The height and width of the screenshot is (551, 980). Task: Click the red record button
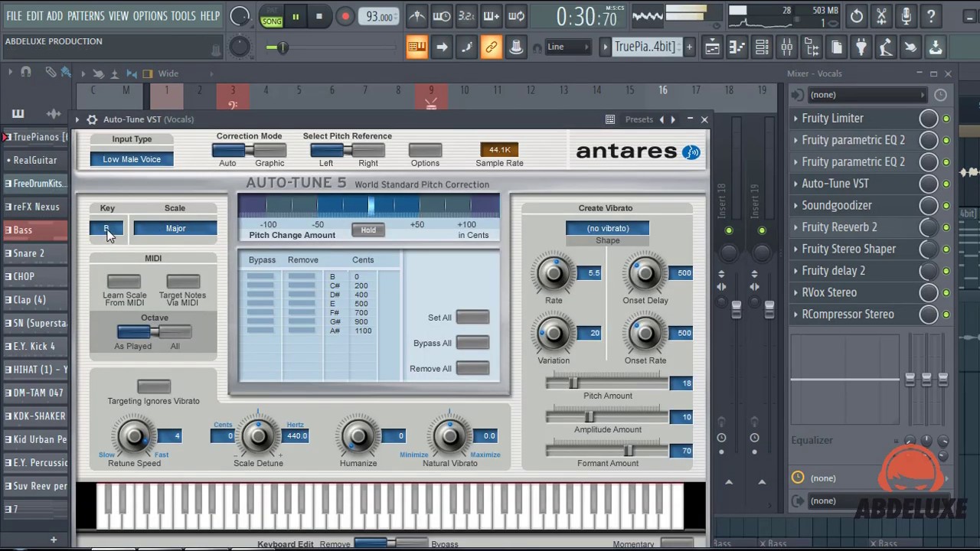(345, 16)
